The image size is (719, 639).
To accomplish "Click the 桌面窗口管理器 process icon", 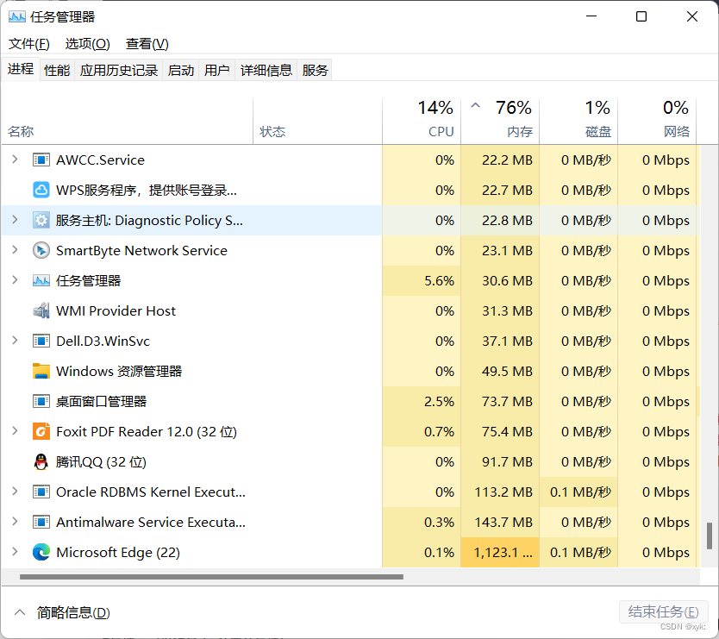I will [41, 401].
